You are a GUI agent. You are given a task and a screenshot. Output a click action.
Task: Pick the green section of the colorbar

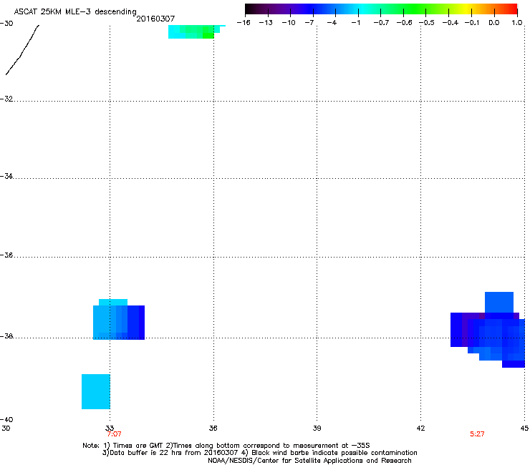pos(413,9)
